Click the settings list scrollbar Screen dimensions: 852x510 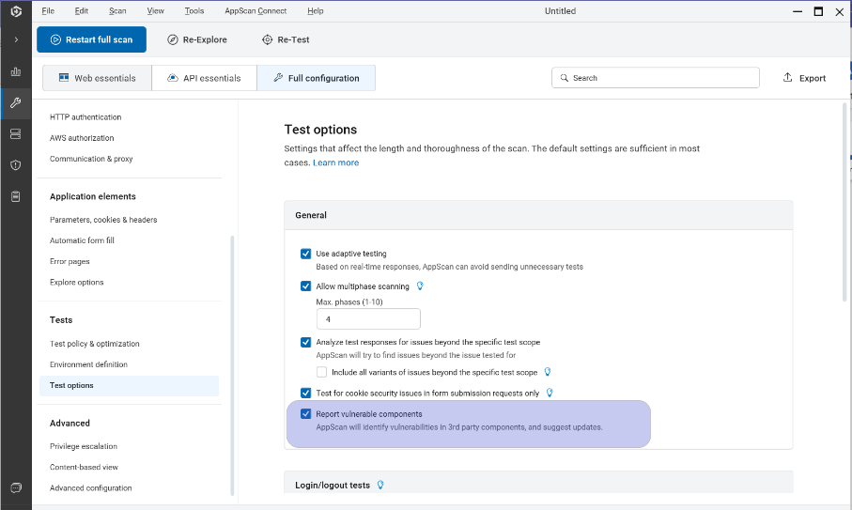pyautogui.click(x=233, y=365)
